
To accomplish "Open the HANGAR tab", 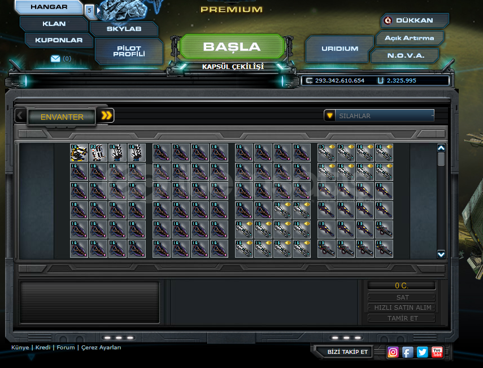I will (49, 7).
